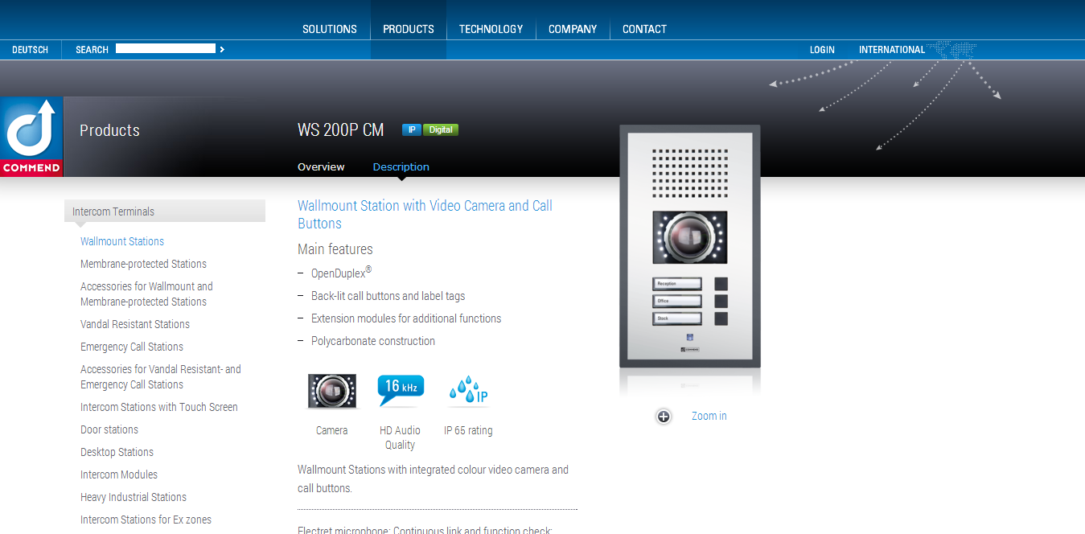
Task: Click the WS 200P CM product image
Action: pos(689,245)
